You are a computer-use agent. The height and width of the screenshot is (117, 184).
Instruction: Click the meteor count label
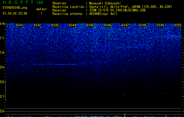(x=42, y=9)
